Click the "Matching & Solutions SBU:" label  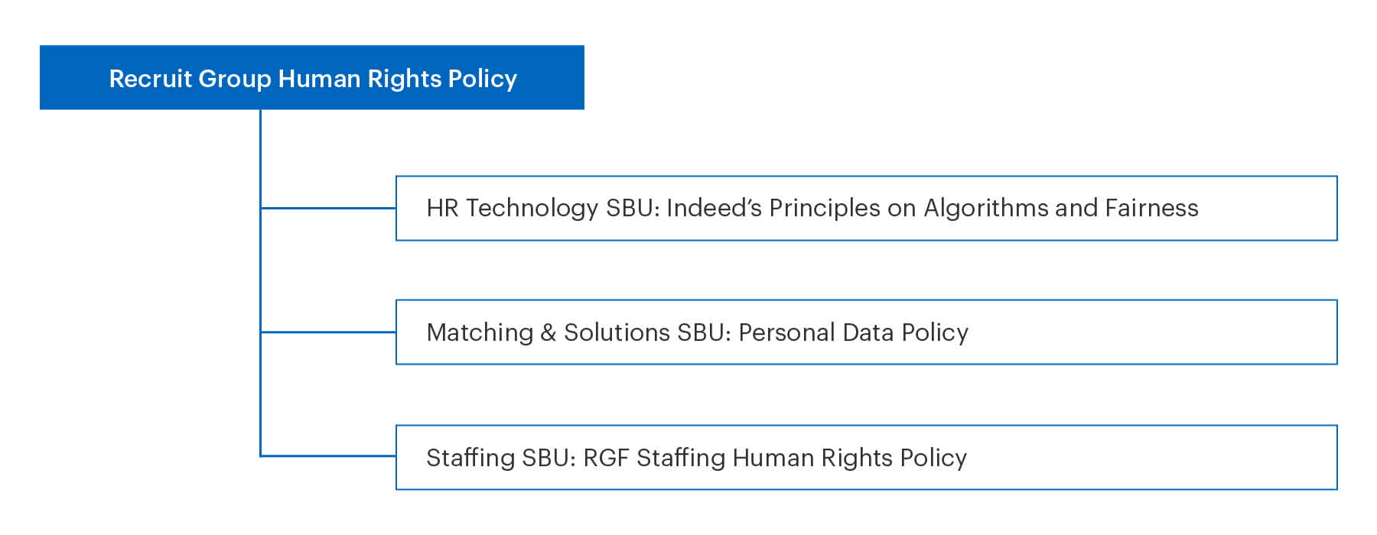(x=578, y=332)
